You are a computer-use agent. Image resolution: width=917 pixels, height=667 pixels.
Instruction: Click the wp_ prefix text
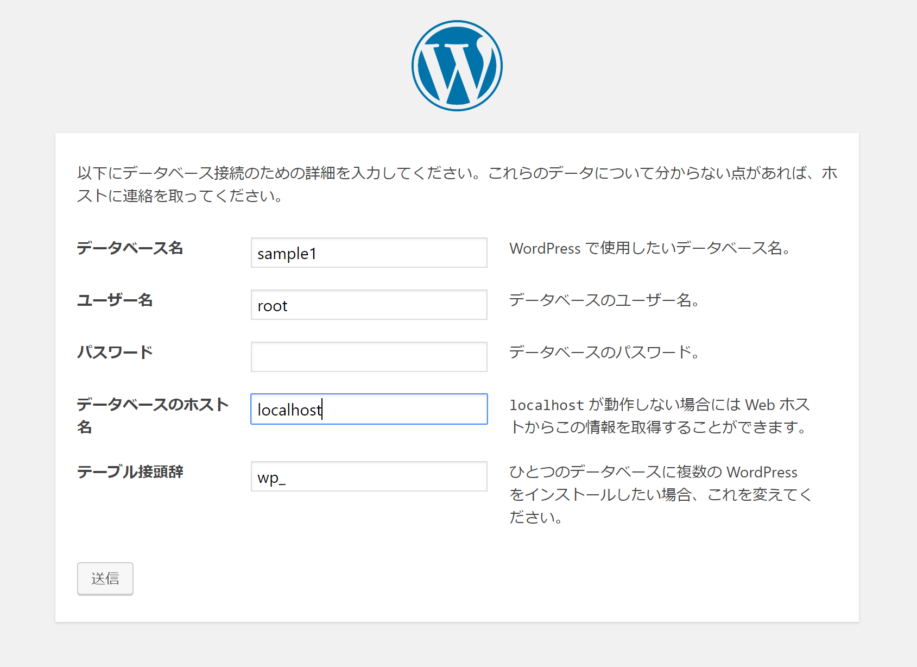point(271,478)
